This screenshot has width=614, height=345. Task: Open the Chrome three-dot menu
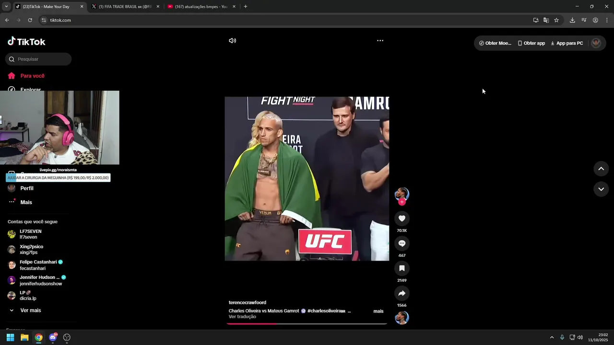[607, 20]
